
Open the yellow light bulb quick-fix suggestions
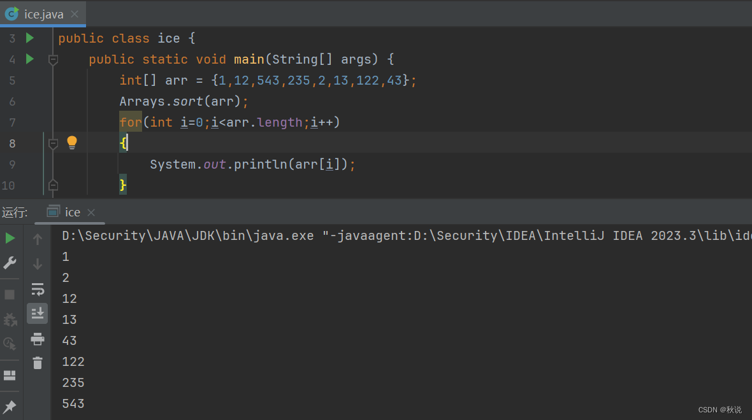72,143
